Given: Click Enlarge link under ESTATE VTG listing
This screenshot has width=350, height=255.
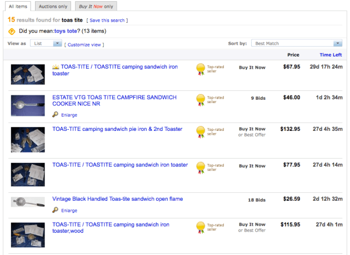Looking at the screenshot, I should point(69,115).
